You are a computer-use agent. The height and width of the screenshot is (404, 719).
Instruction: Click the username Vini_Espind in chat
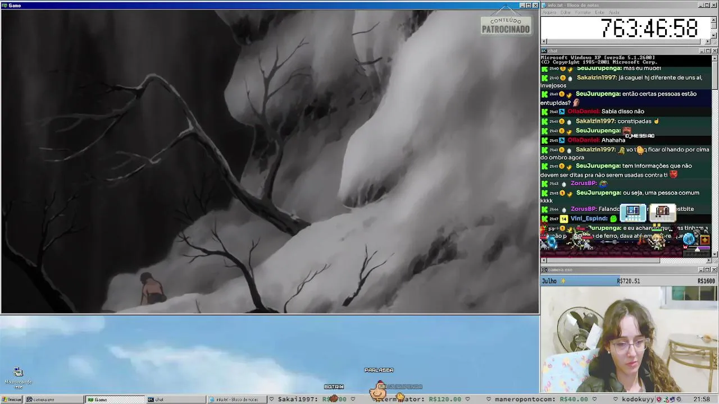pos(589,219)
